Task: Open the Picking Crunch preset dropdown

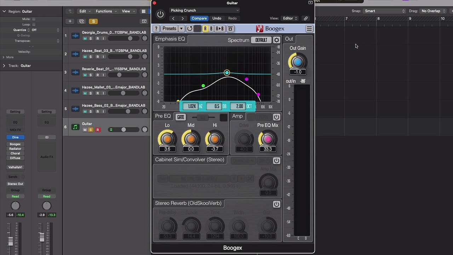Action: pyautogui.click(x=205, y=10)
